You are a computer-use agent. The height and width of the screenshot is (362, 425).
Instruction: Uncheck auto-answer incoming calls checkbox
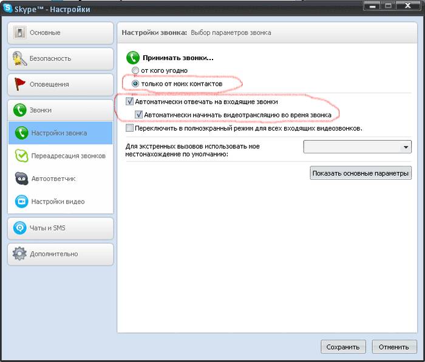coord(130,102)
